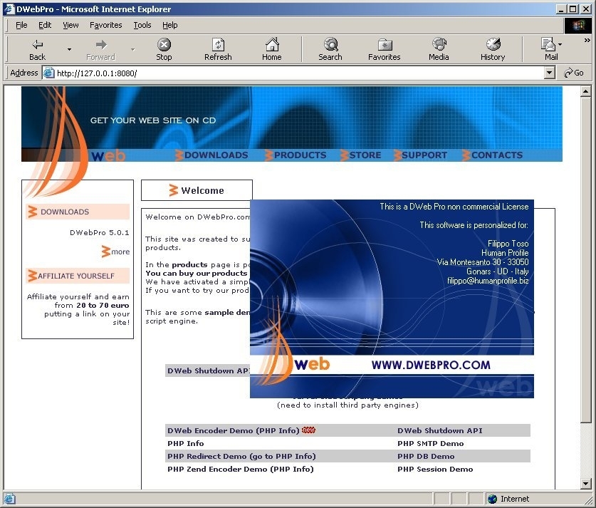Screen dimensions: 596x508
Task: Reload the page using Refresh
Action: (x=218, y=49)
